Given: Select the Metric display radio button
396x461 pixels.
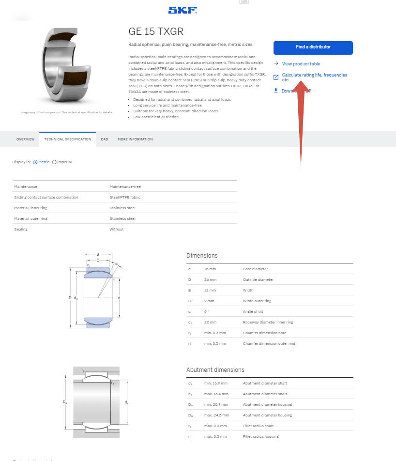Looking at the screenshot, I should click(x=35, y=162).
